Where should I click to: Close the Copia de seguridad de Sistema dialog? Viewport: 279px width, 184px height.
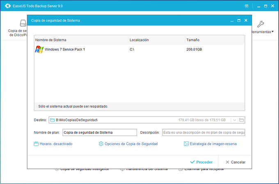pos(246,20)
